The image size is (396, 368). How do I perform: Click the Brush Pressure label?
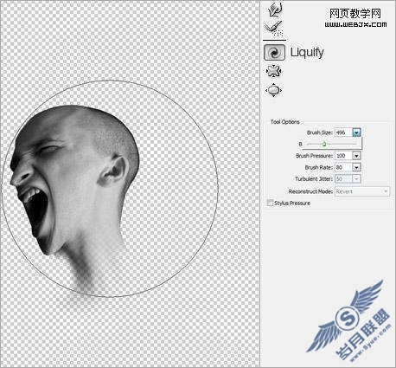pos(314,156)
